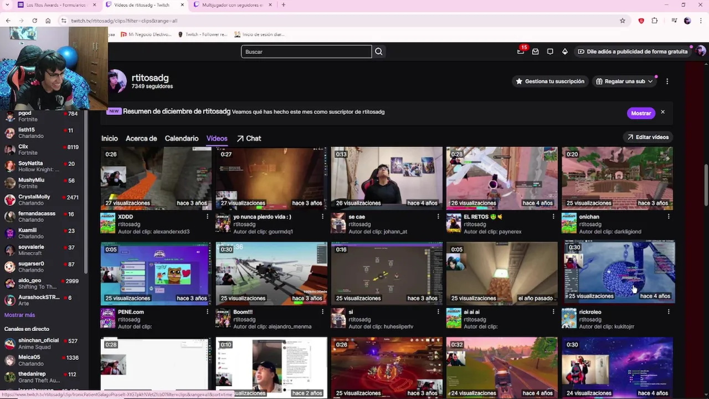
Task: Bookmark this page with star icon
Action: (x=623, y=21)
